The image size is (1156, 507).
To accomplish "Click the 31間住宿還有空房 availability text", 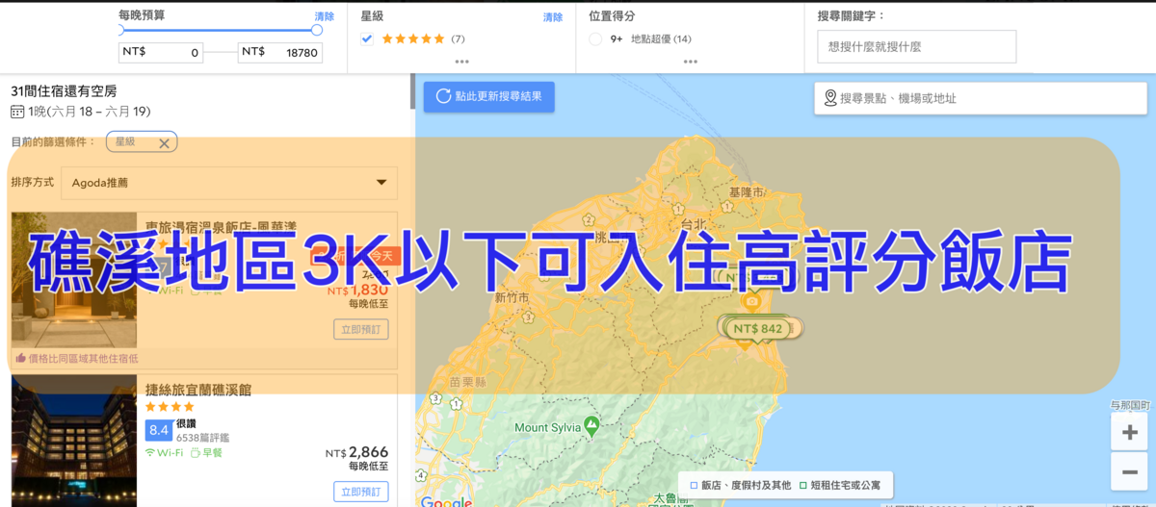I will point(64,91).
